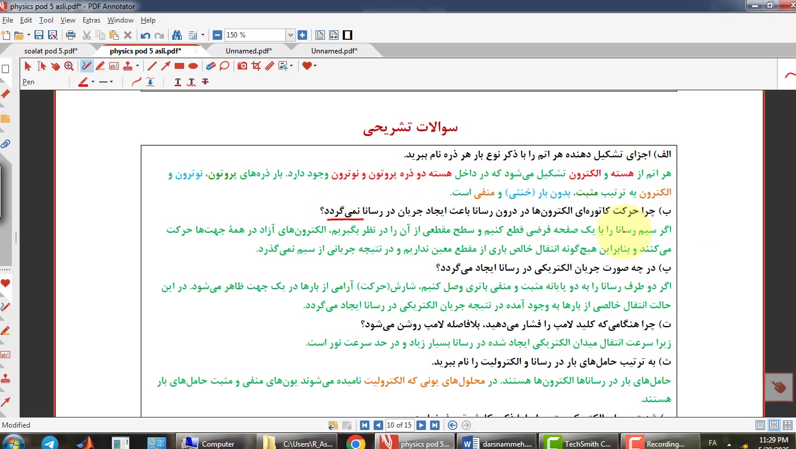This screenshot has height=449, width=796.
Task: Toggle the full screen view button
Action: pyautogui.click(x=348, y=35)
